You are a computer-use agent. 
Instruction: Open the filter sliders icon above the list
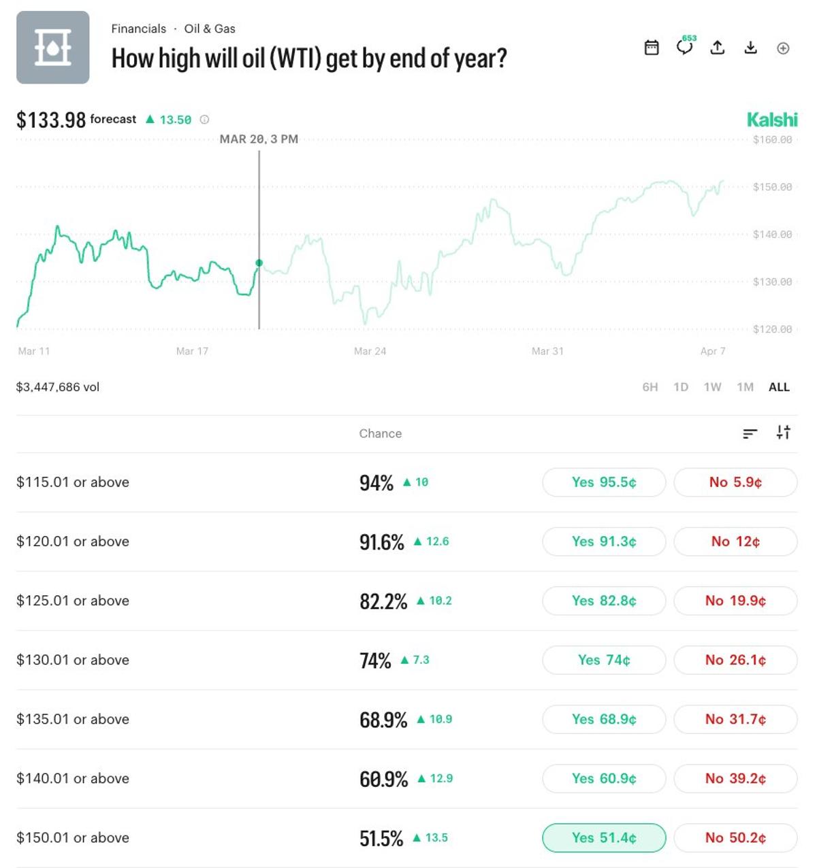(x=784, y=432)
